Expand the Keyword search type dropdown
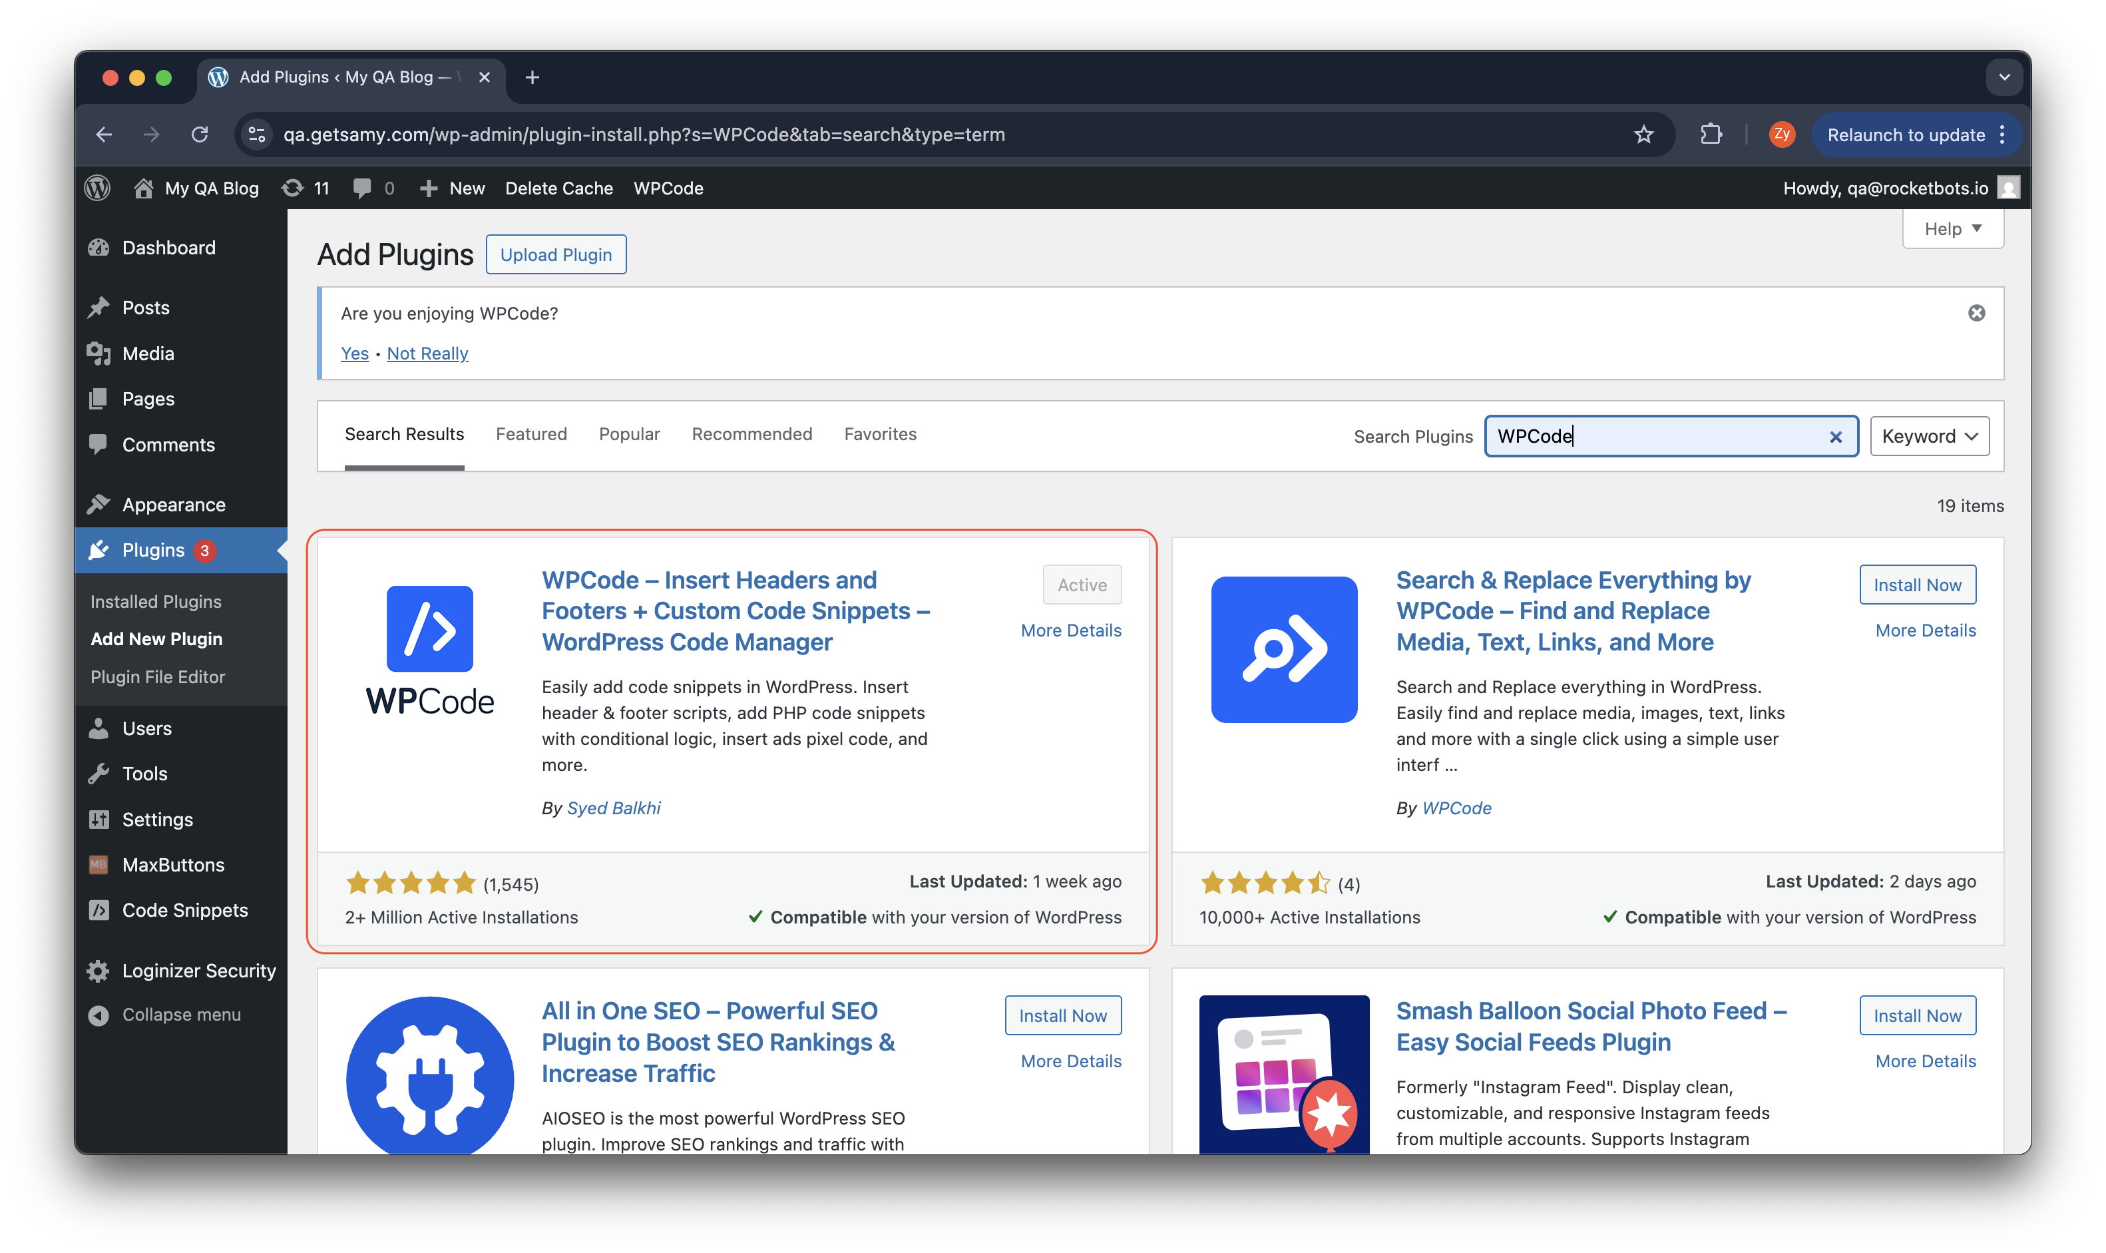 coord(1929,437)
